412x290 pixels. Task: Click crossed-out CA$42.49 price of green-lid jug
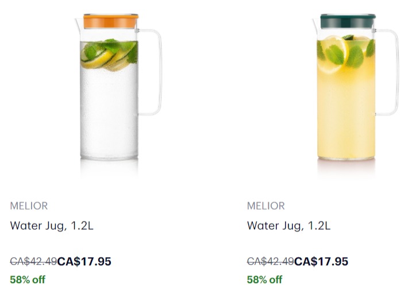(270, 262)
